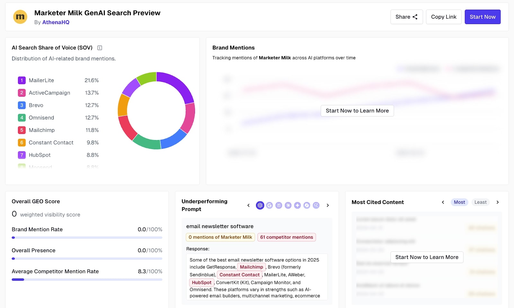Click the rank 4 badge for Omnisend

point(22,118)
